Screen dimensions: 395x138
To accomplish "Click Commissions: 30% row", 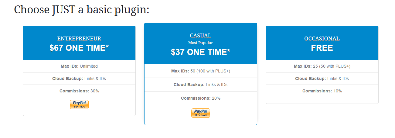I will [79, 91].
